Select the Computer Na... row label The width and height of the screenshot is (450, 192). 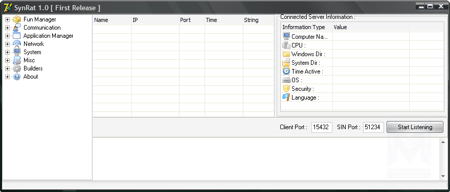pos(309,37)
